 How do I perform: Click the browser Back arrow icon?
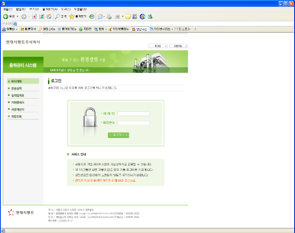6,16
